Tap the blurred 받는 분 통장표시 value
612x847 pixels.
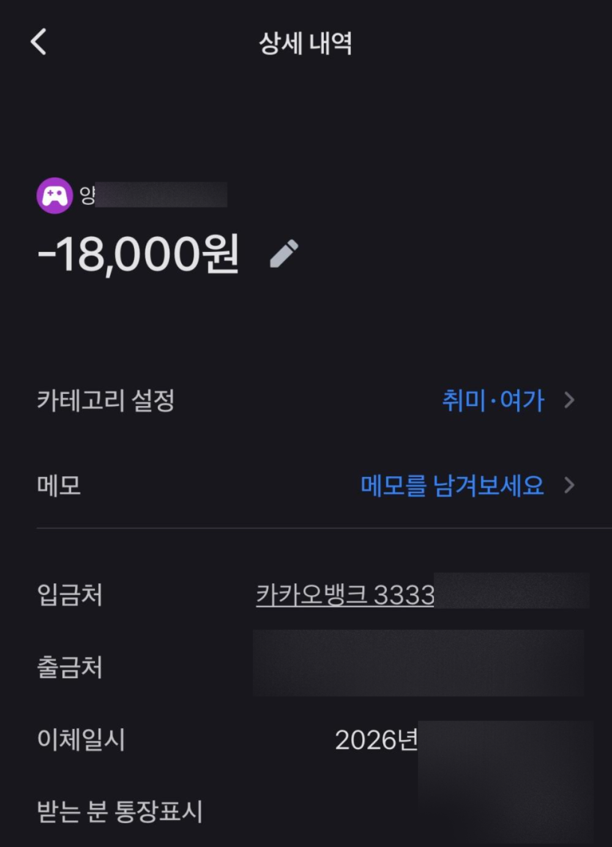click(506, 812)
